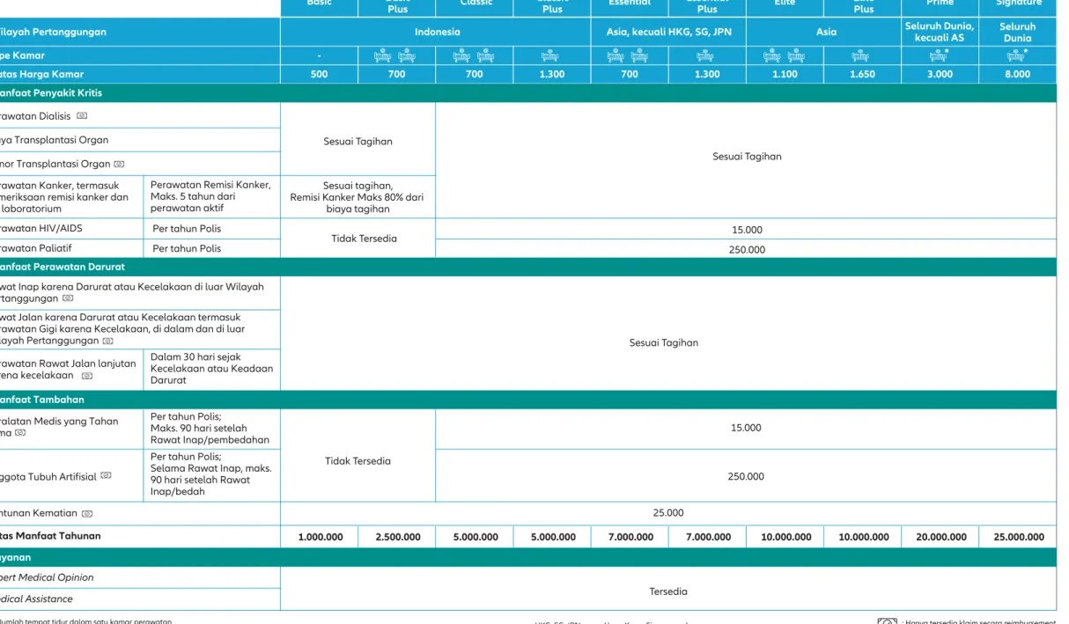
Task: Click the 'Tersedia' value in the Layanan section
Action: 668,591
